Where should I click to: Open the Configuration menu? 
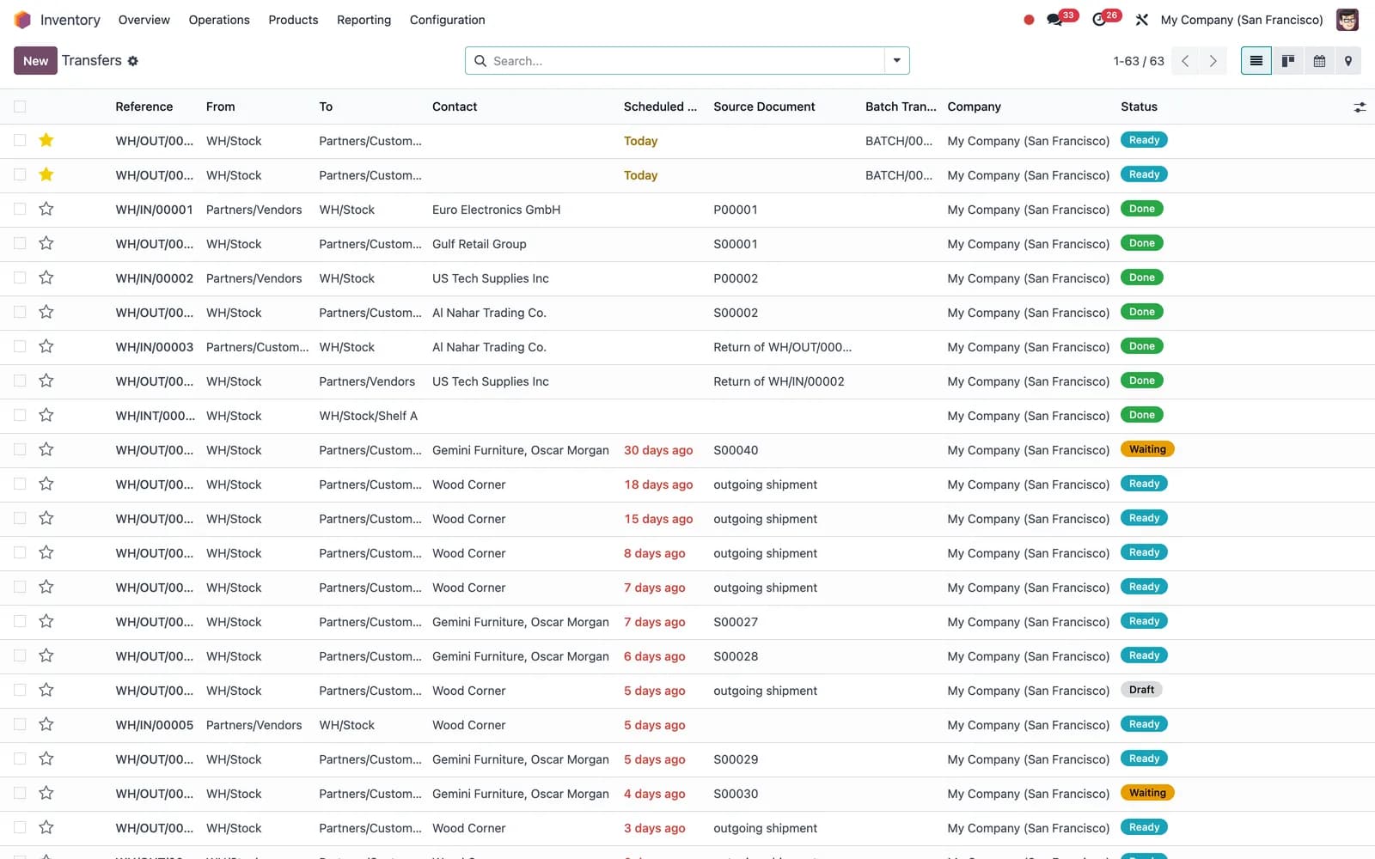click(447, 20)
